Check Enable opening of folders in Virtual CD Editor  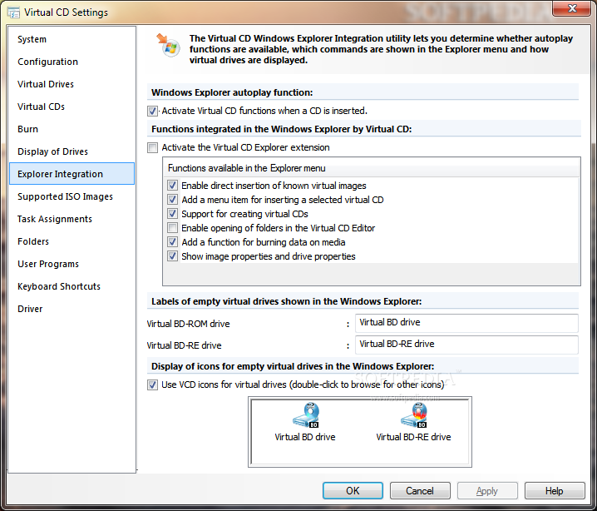tap(172, 228)
